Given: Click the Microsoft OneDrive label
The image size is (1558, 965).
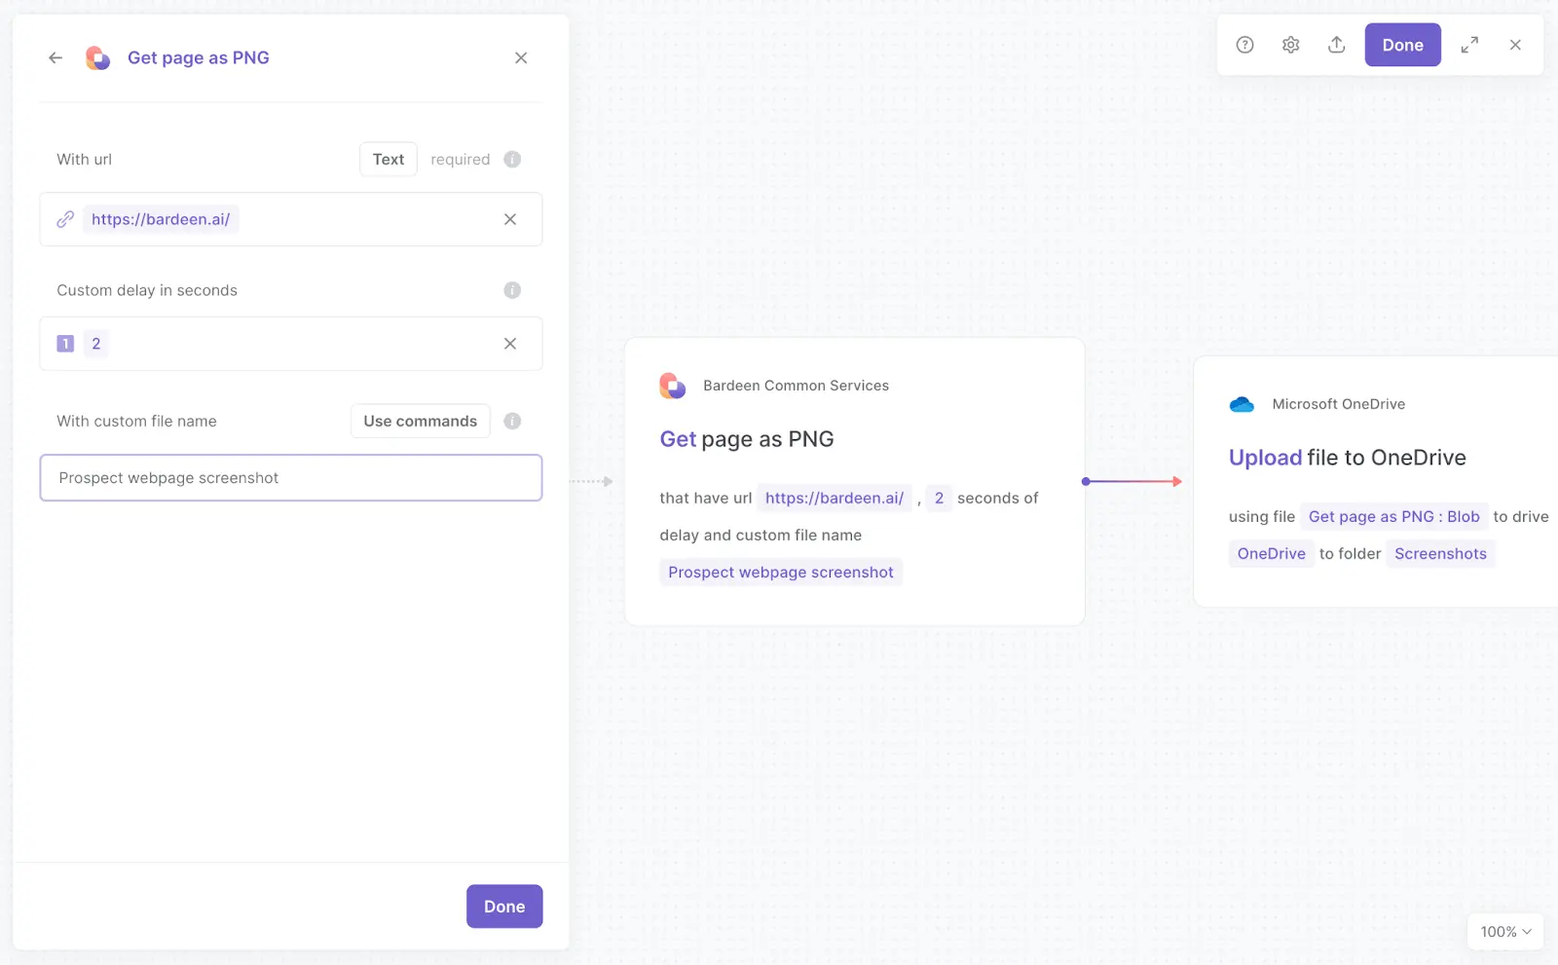Looking at the screenshot, I should tap(1339, 405).
